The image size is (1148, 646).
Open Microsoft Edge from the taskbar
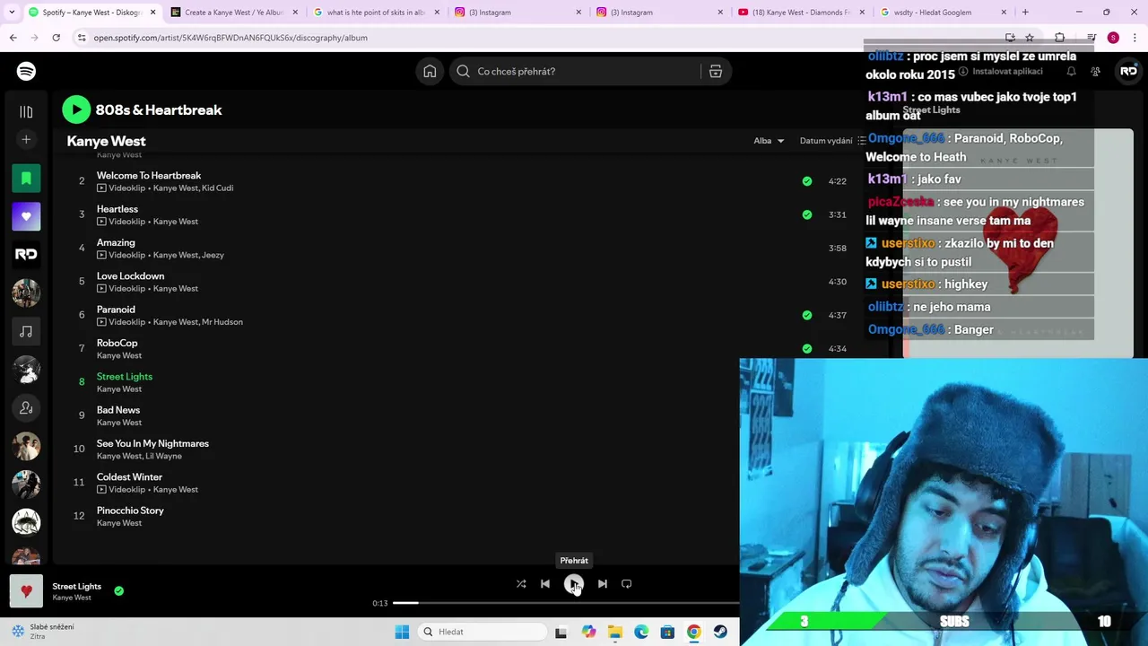(x=641, y=632)
